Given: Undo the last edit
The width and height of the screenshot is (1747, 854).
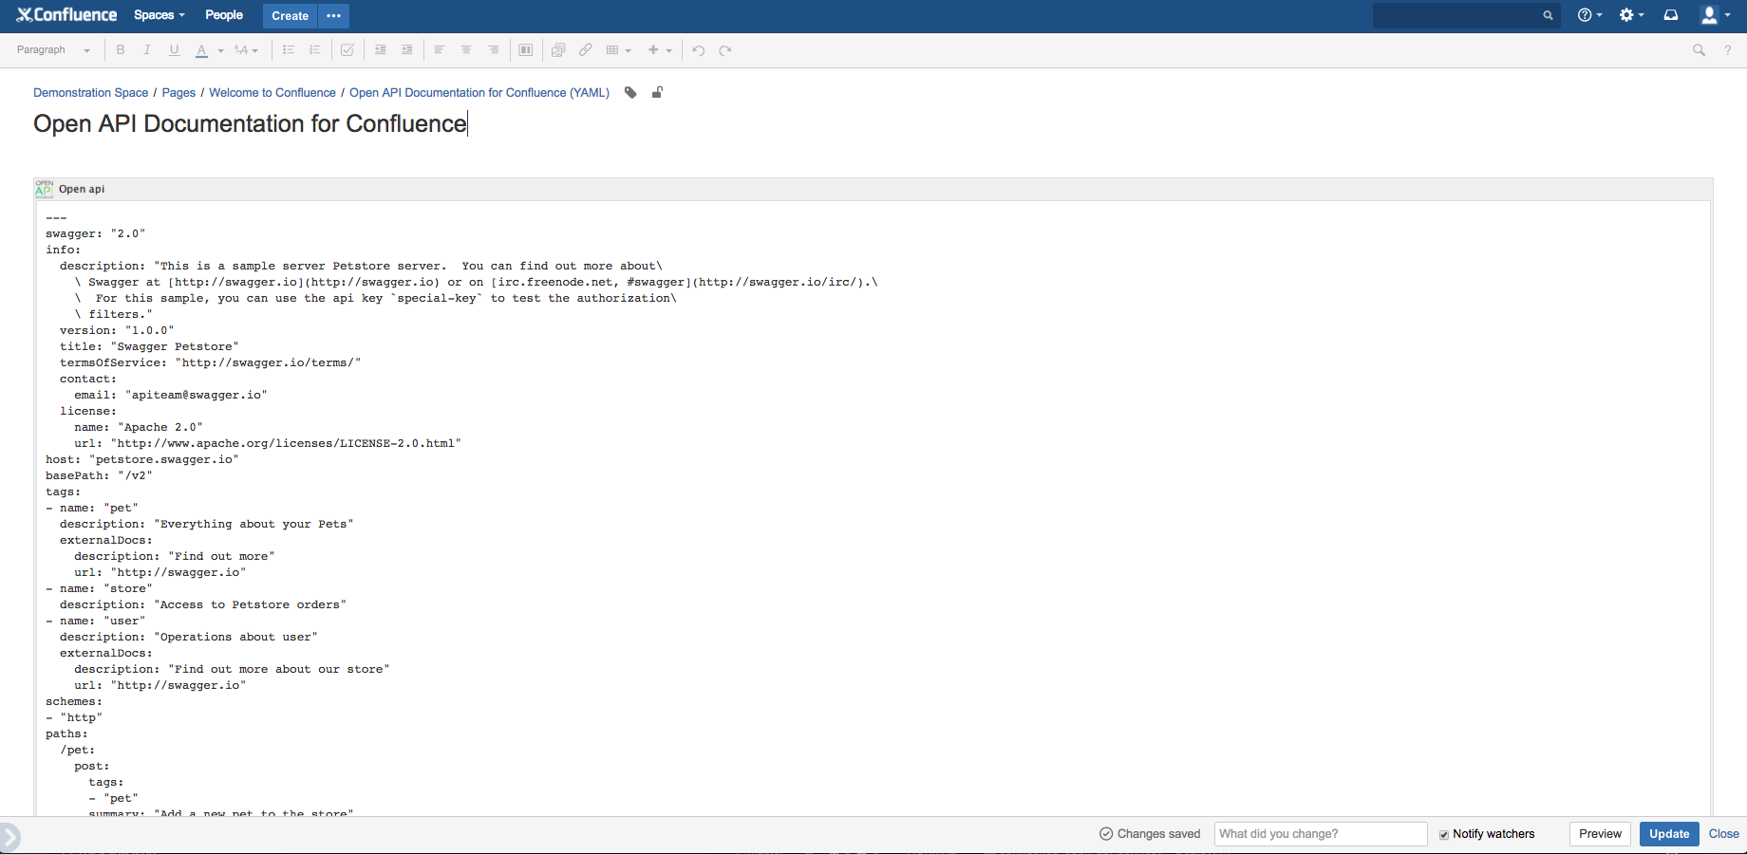Looking at the screenshot, I should pyautogui.click(x=698, y=50).
